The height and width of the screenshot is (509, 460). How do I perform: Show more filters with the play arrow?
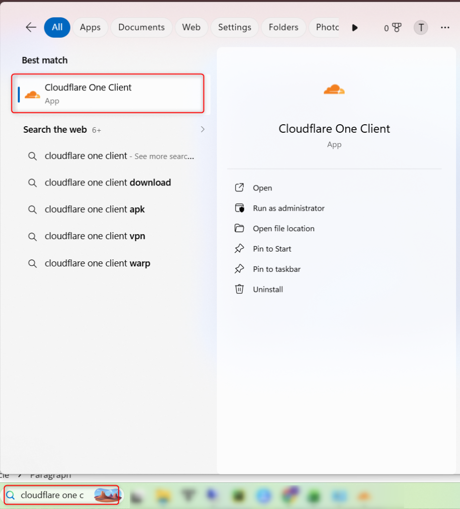click(355, 28)
